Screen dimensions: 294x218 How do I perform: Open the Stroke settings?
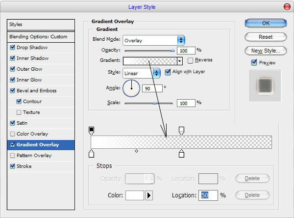pos(24,166)
